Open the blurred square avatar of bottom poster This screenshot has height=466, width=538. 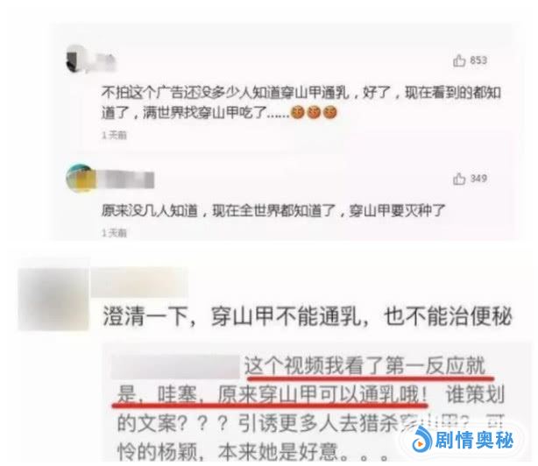pyautogui.click(x=53, y=299)
